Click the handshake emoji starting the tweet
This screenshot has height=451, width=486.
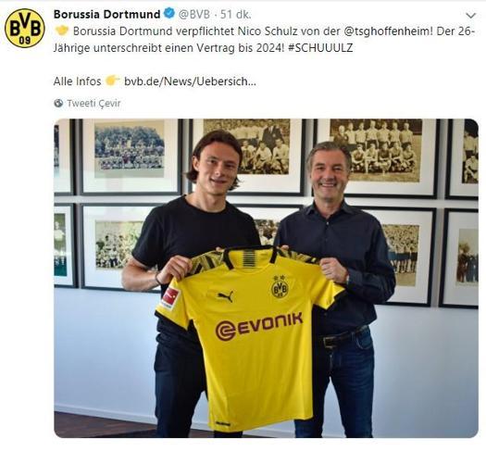pyautogui.click(x=62, y=31)
